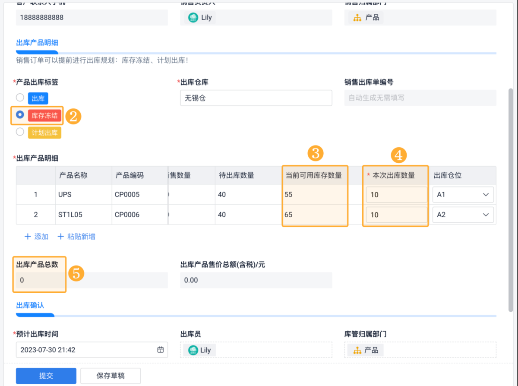Click the 出库产品售价总额 field showing 0.00

(x=256, y=280)
